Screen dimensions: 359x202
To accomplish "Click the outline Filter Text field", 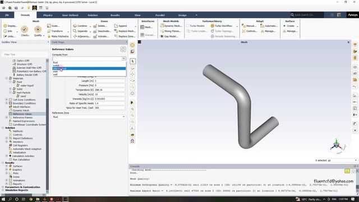I will pos(25,54).
